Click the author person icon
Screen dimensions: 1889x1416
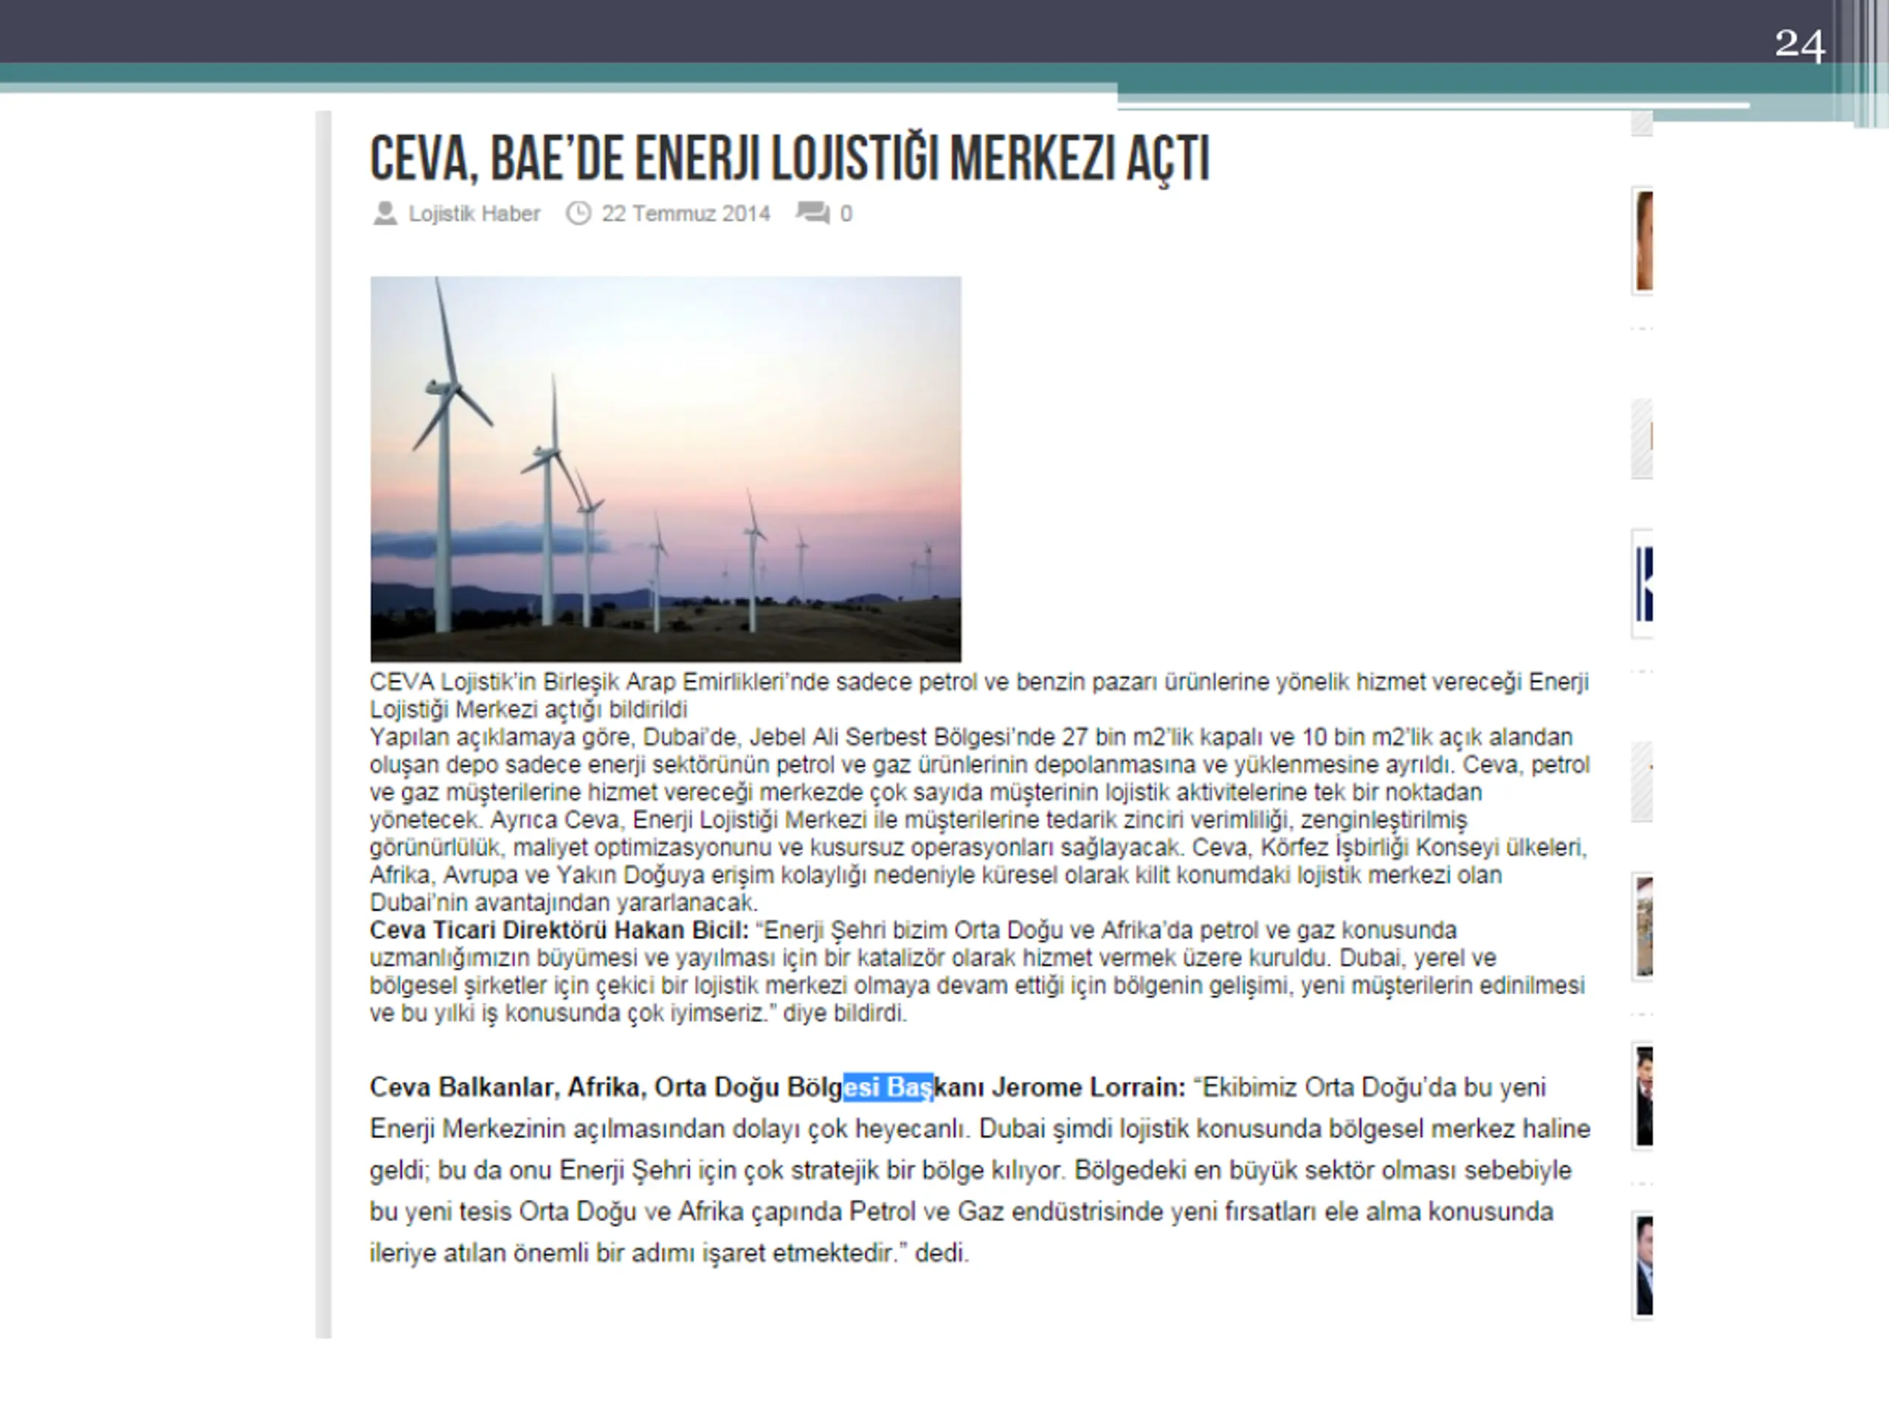(x=385, y=212)
